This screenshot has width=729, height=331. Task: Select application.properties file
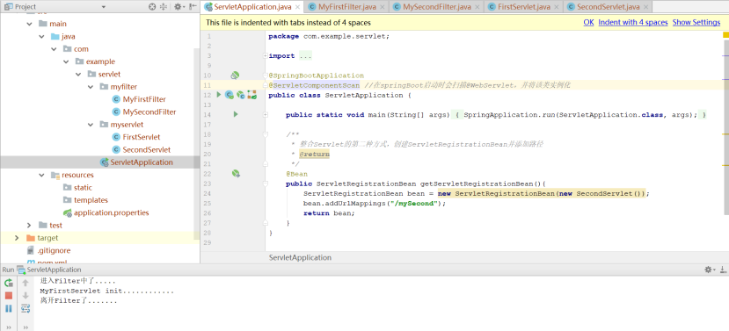(x=111, y=212)
